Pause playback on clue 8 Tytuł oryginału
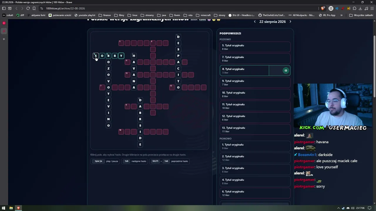The height and width of the screenshot is (211, 376). (286, 70)
